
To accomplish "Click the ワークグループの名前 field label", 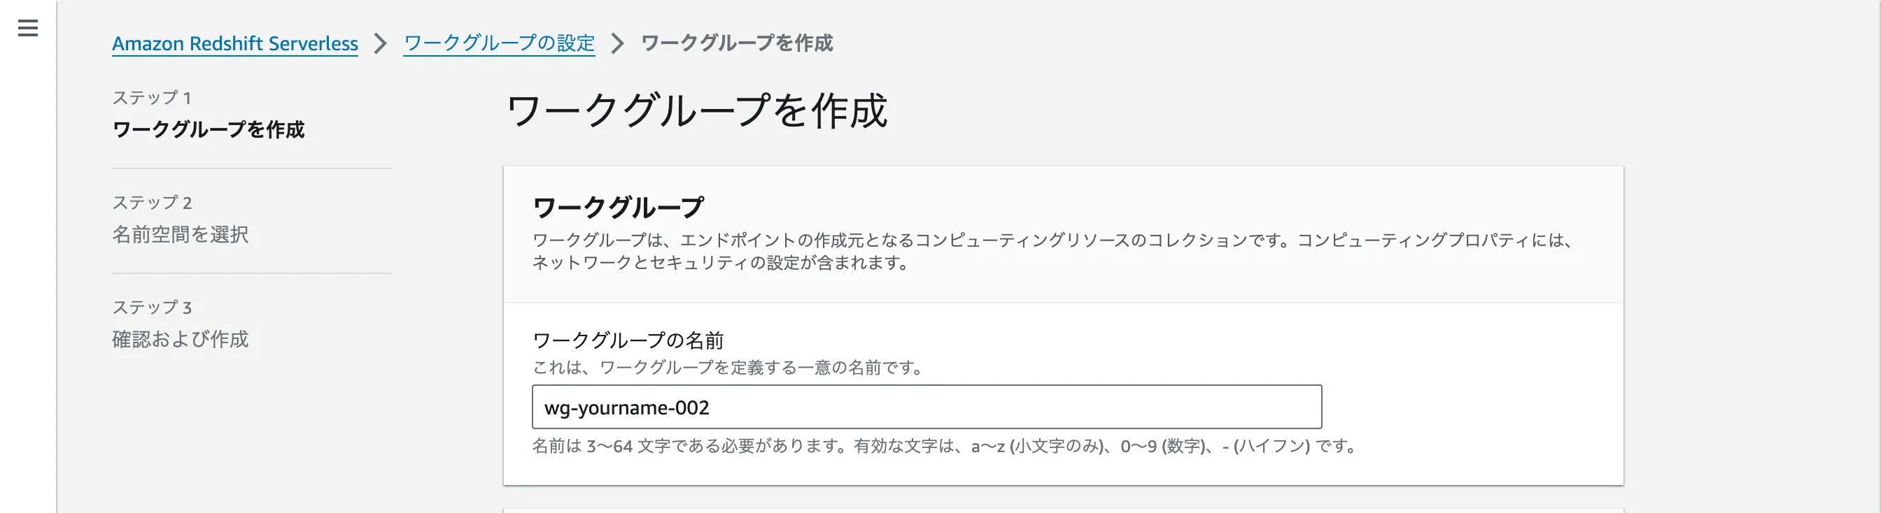I will click(628, 340).
